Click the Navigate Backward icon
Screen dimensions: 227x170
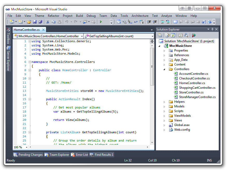[x=85, y=22]
